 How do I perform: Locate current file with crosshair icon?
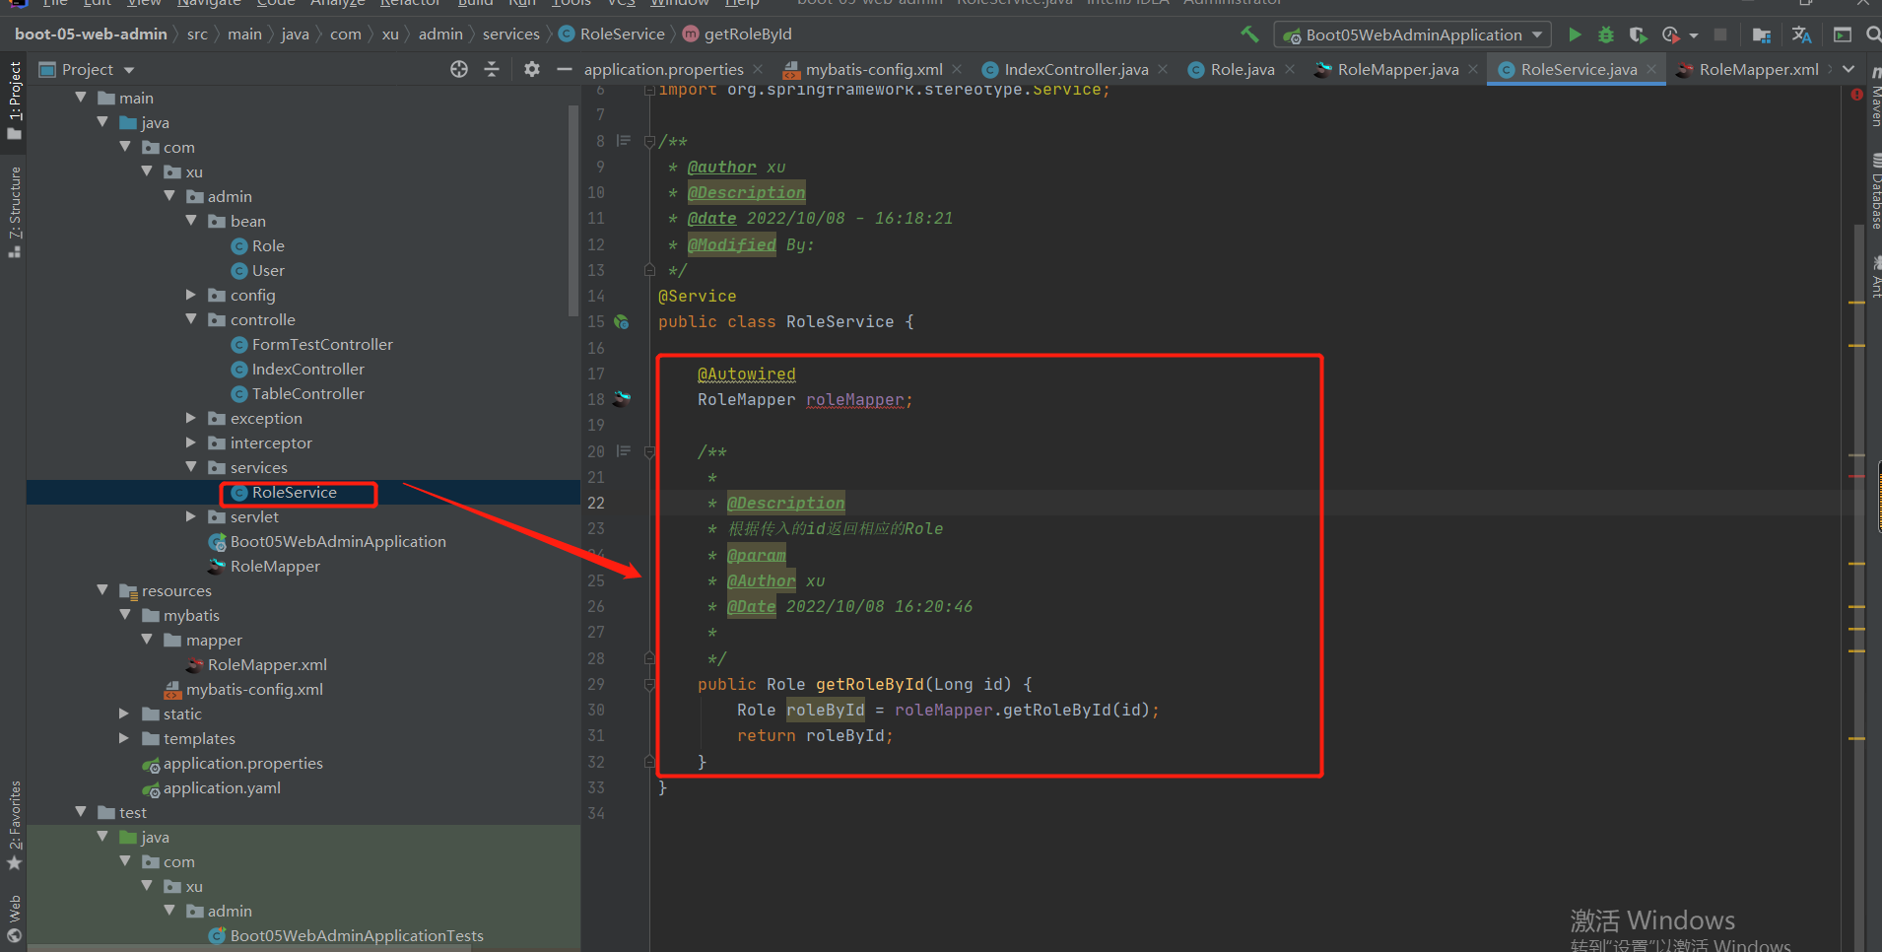click(x=459, y=69)
